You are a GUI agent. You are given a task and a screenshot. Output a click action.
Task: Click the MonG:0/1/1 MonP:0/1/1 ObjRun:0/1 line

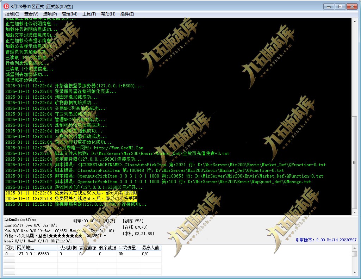pyautogui.click(x=38, y=241)
